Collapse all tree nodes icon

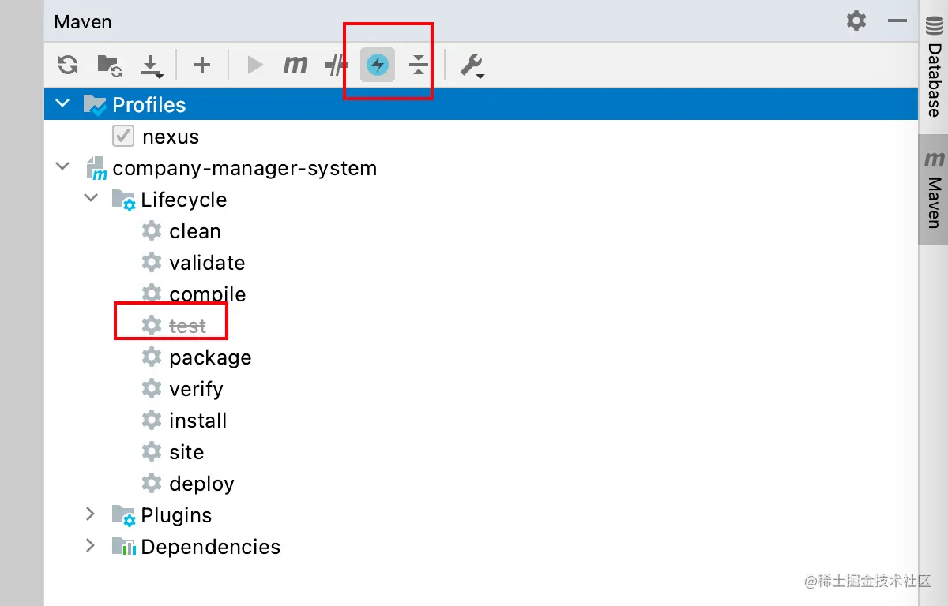419,65
